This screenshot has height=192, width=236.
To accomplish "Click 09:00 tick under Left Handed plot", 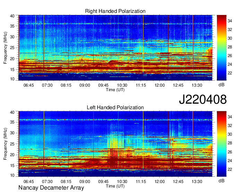I will 85,182.
